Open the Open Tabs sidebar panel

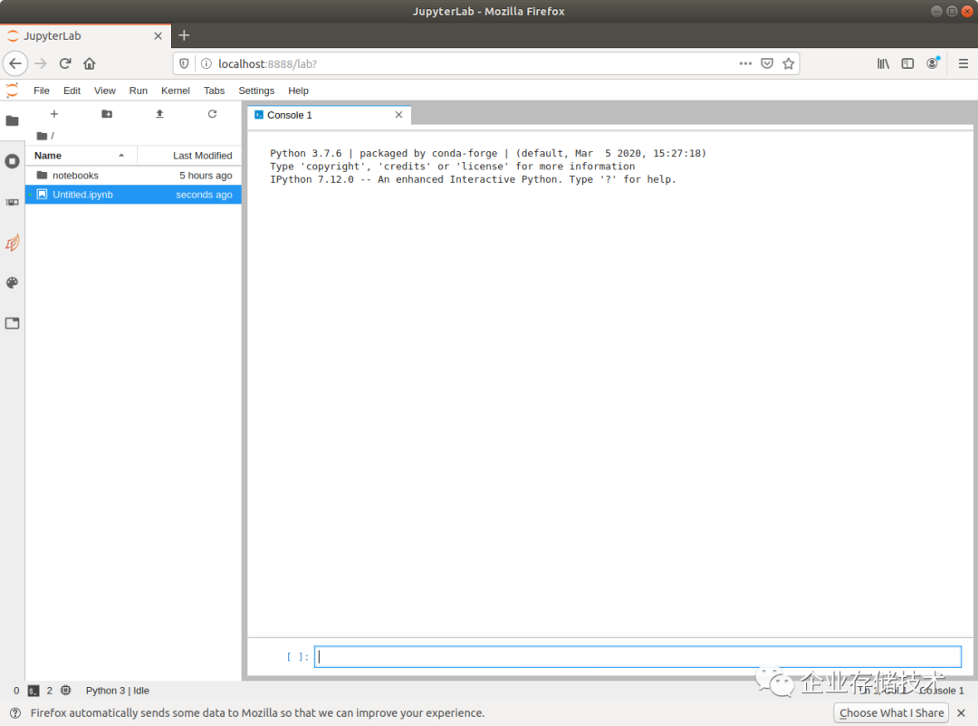pyautogui.click(x=12, y=323)
